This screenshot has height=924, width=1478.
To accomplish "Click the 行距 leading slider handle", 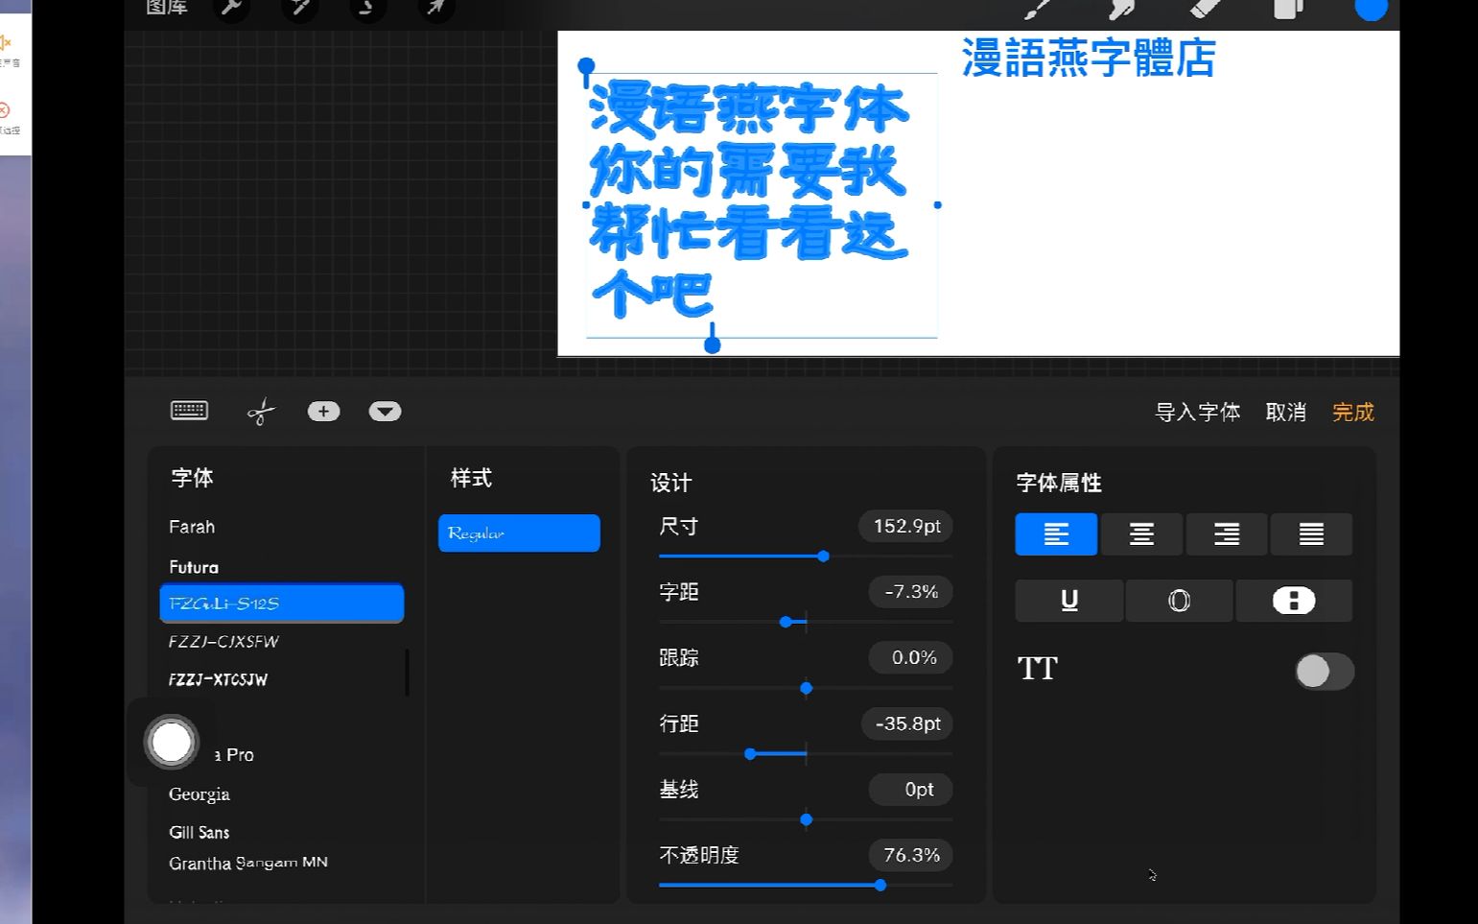I will pyautogui.click(x=750, y=753).
